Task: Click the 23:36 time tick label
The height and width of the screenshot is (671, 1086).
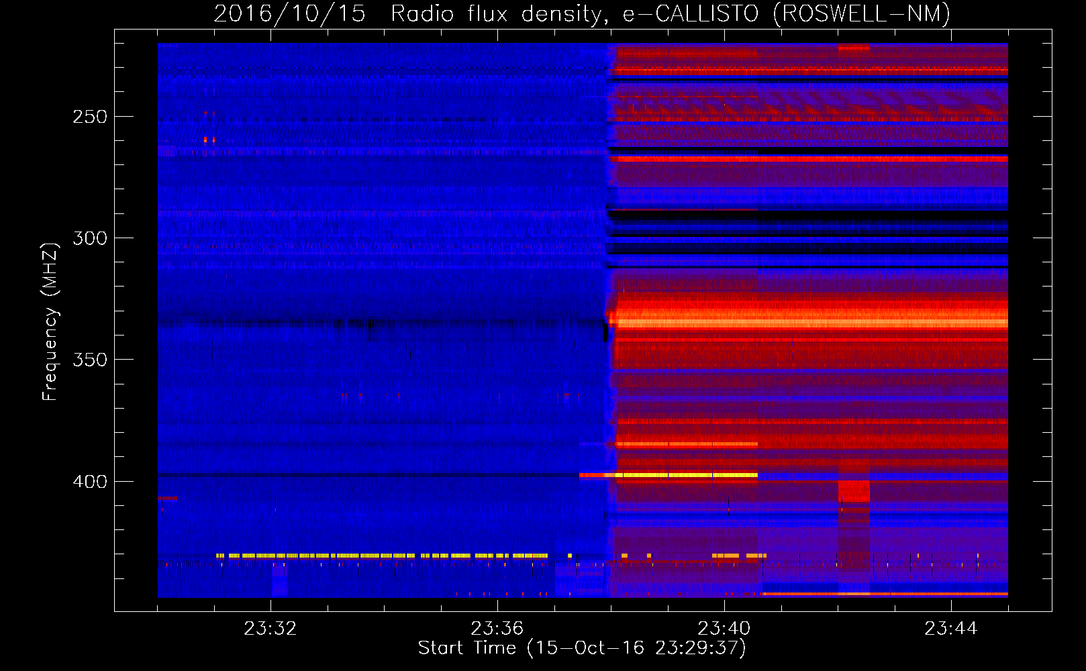Action: click(x=497, y=629)
